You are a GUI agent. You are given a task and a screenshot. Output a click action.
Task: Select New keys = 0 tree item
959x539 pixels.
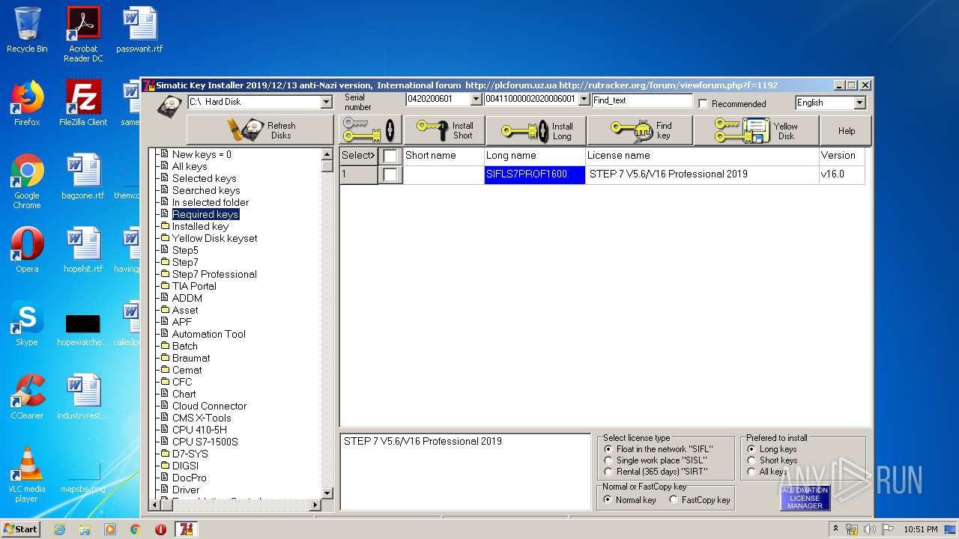pos(202,154)
